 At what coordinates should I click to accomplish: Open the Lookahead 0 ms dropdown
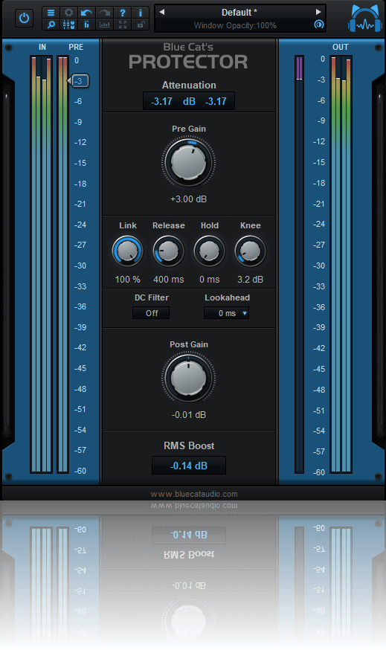coord(226,313)
